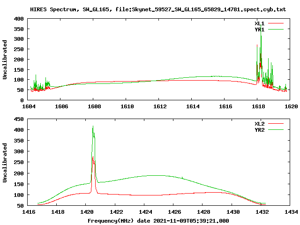The width and height of the screenshot is (300, 225).
Task: Click the 1422 x-axis tick label
Action: [x=116, y=212]
